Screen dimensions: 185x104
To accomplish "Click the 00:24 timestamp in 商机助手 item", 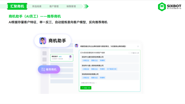I will (x=70, y=59).
